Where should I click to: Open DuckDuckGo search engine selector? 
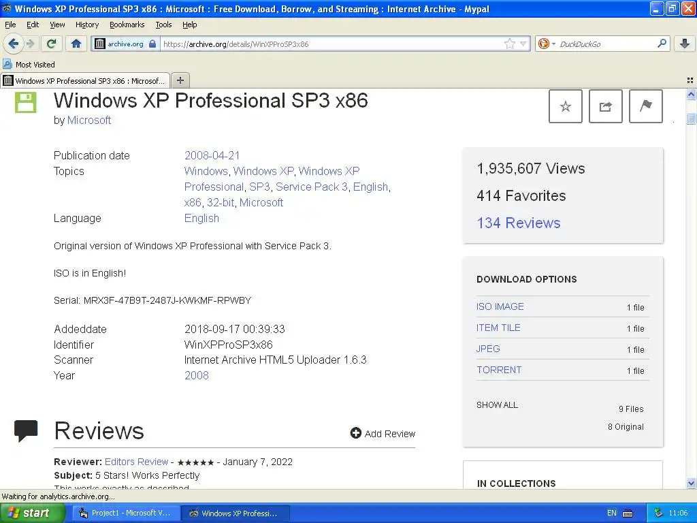(547, 44)
